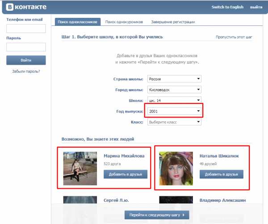
Task: Open Марина Михайлова's profile photo
Action: 80,168
